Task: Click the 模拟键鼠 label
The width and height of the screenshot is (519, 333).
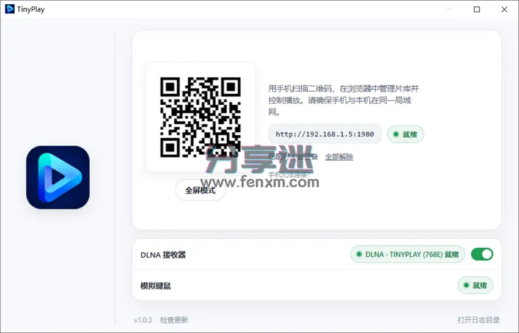Action: tap(156, 285)
